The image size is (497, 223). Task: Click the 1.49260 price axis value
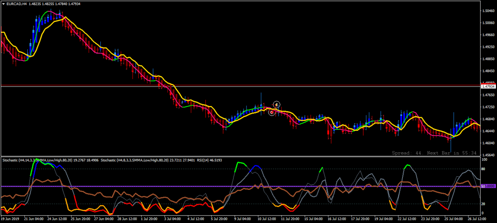tap(489, 47)
